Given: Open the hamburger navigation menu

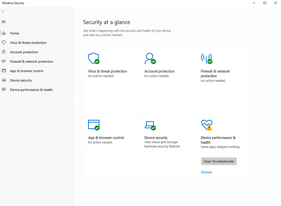Looking at the screenshot, I should (x=4, y=21).
